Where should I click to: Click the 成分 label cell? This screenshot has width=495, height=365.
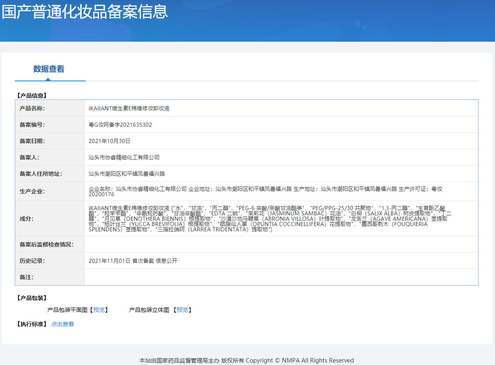click(x=50, y=219)
